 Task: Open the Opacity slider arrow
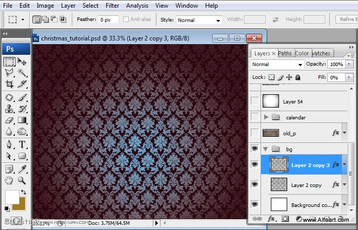click(349, 64)
